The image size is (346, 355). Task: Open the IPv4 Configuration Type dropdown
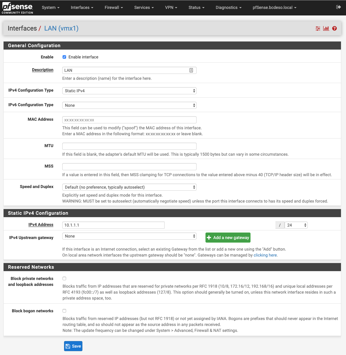(129, 91)
